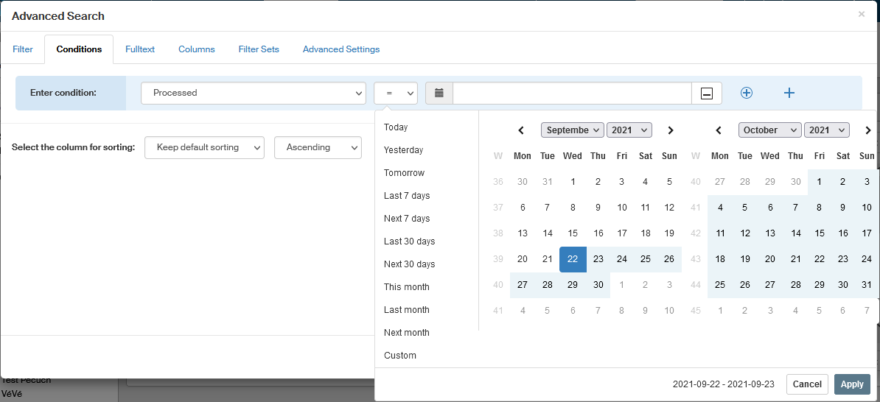Viewport: 880px width, 402px height.
Task: Open the Filter Sets tab
Action: coord(259,49)
